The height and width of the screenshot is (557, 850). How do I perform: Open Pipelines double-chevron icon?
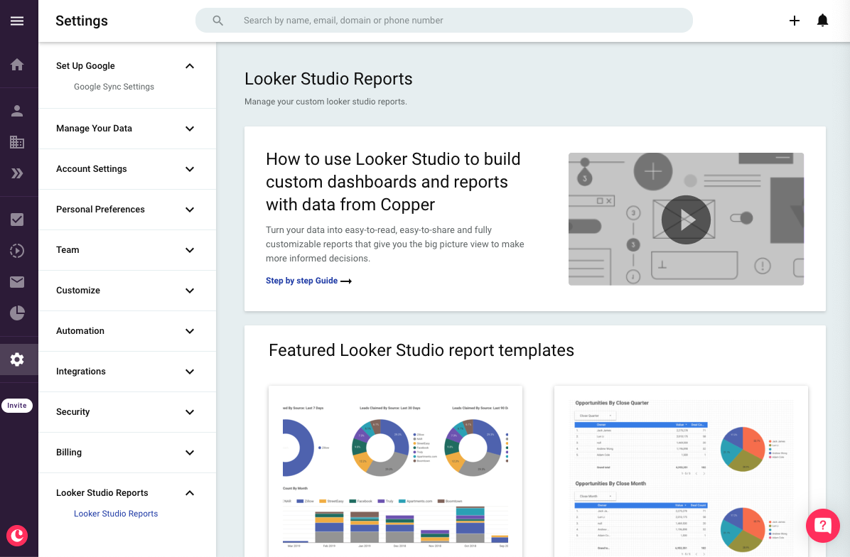(x=17, y=173)
